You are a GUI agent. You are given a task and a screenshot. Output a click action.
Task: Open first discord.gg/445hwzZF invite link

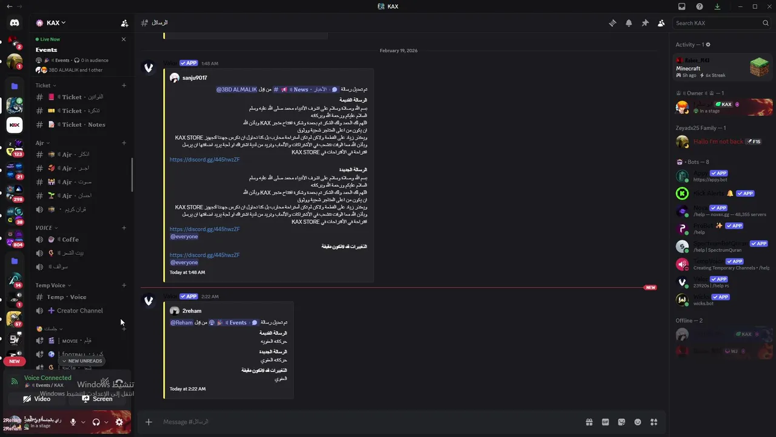(x=205, y=160)
